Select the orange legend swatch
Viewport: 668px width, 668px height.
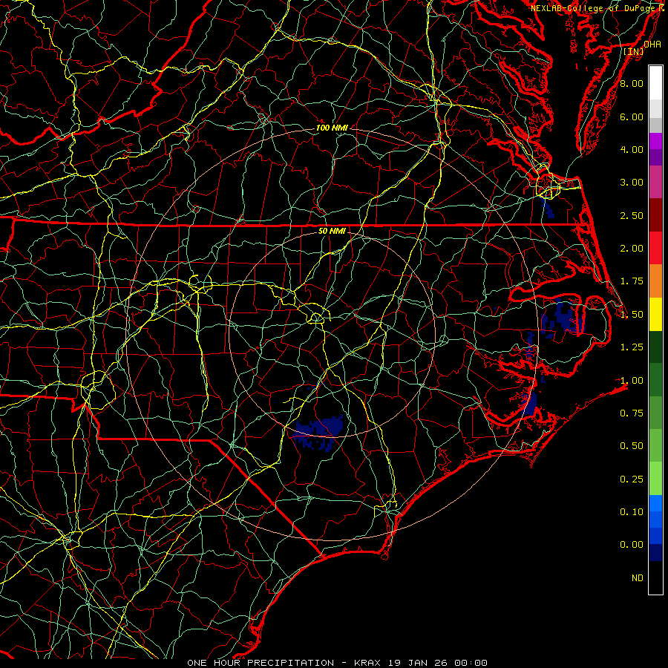tap(655, 281)
